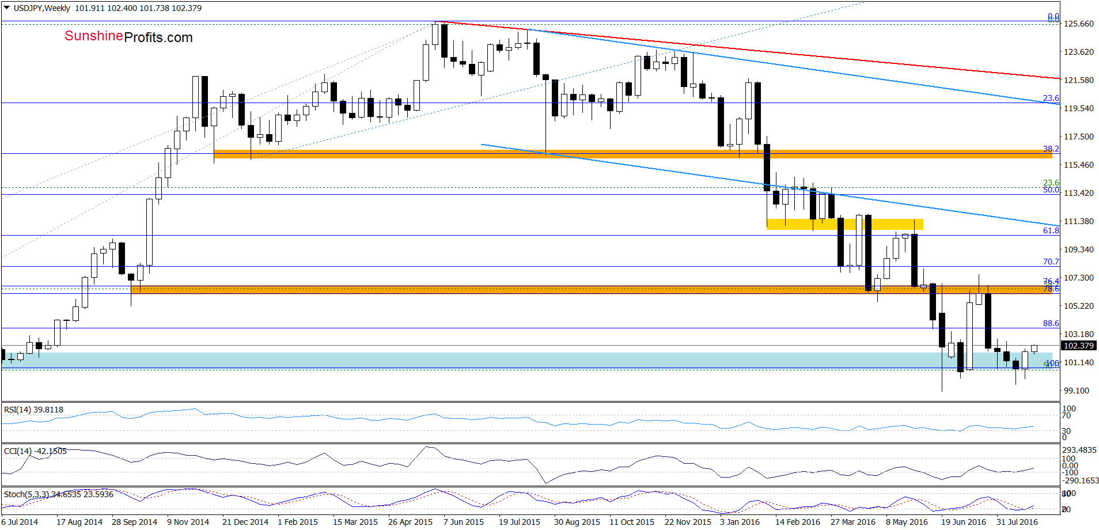Select the current price tag 102.379
The image size is (1099, 530).
pos(1078,346)
